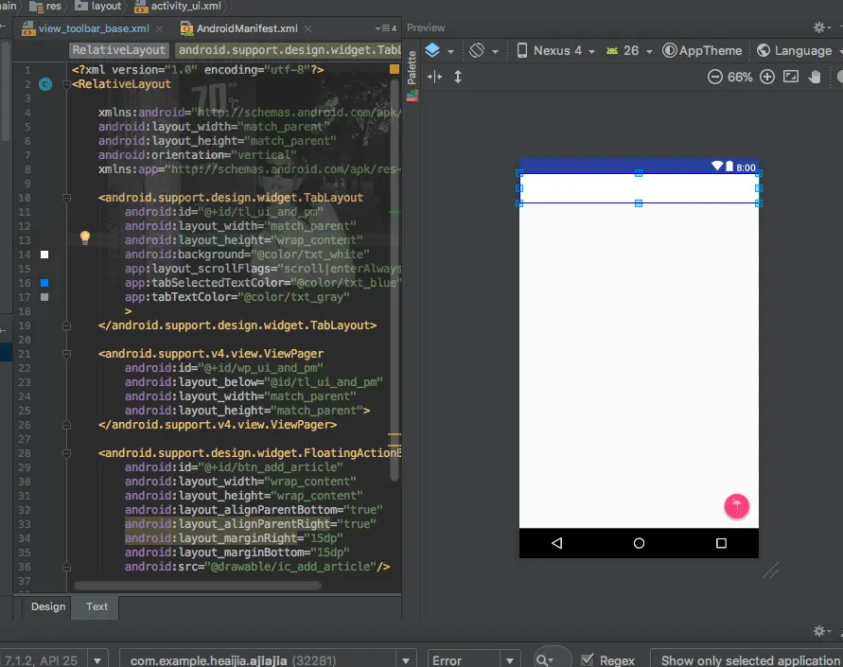Image resolution: width=843 pixels, height=667 pixels.
Task: Click the AppTheme theme button
Action: coord(702,51)
